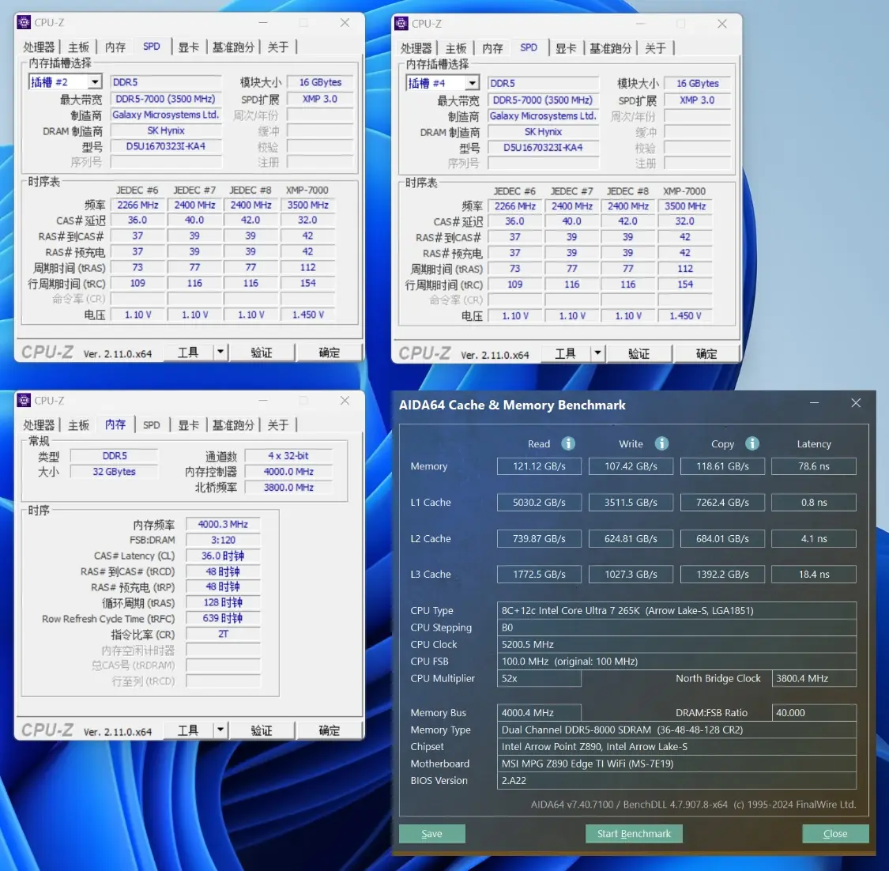The height and width of the screenshot is (871, 889).
Task: Switch to SPD tab in memory CPU-Z window
Action: coord(152,424)
